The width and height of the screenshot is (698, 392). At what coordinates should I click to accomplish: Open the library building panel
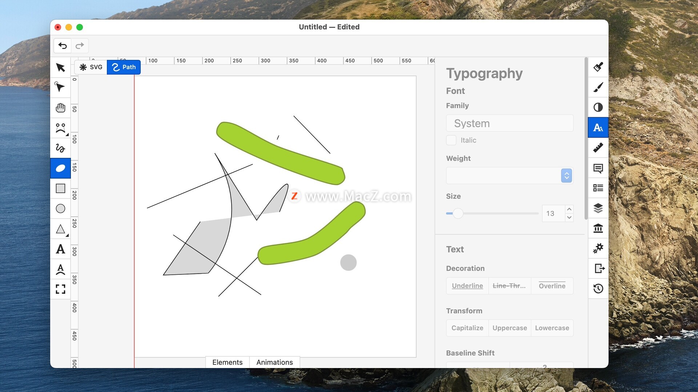coord(598,228)
